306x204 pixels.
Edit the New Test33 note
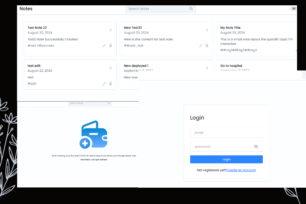coord(201,45)
